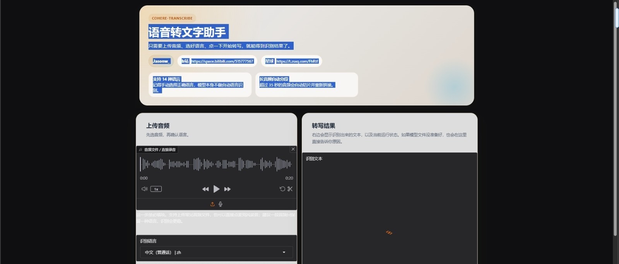Seek within the audio waveform
The width and height of the screenshot is (619, 264).
point(216,164)
